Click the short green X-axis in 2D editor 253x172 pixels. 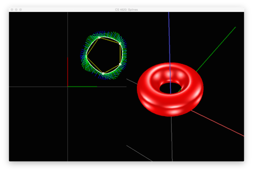[82, 86]
